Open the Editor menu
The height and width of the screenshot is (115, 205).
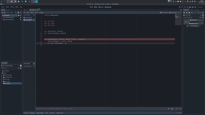point(17,7)
